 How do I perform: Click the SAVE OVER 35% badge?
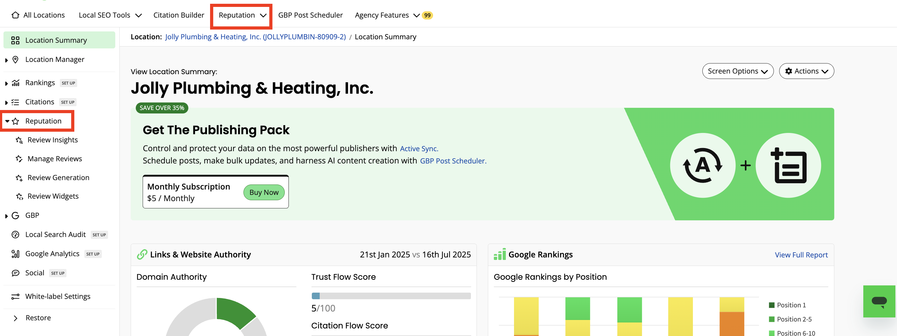click(162, 108)
